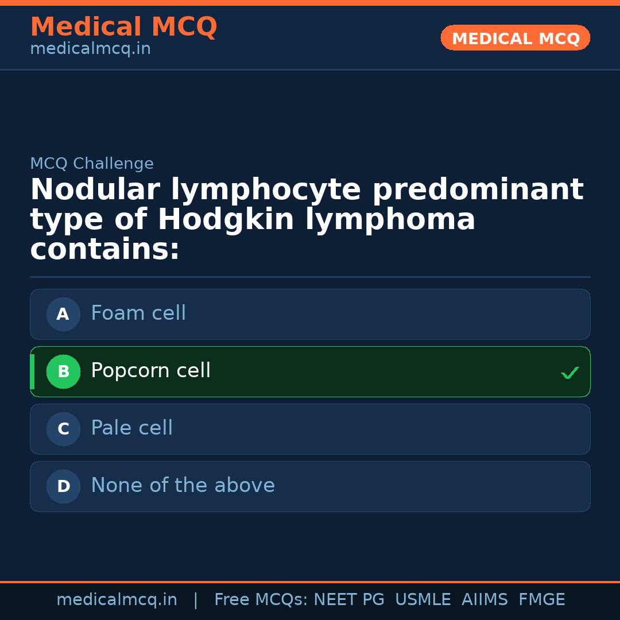Click the green letter B circle
Image resolution: width=620 pixels, height=620 pixels.
coord(63,371)
